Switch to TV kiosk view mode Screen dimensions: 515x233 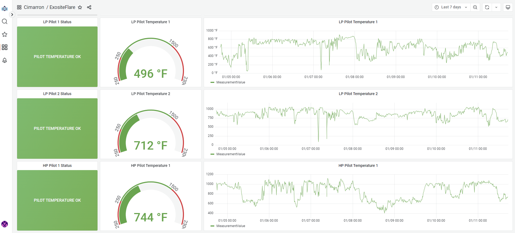click(508, 7)
